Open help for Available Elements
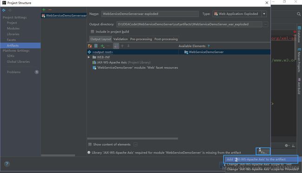 point(209,46)
